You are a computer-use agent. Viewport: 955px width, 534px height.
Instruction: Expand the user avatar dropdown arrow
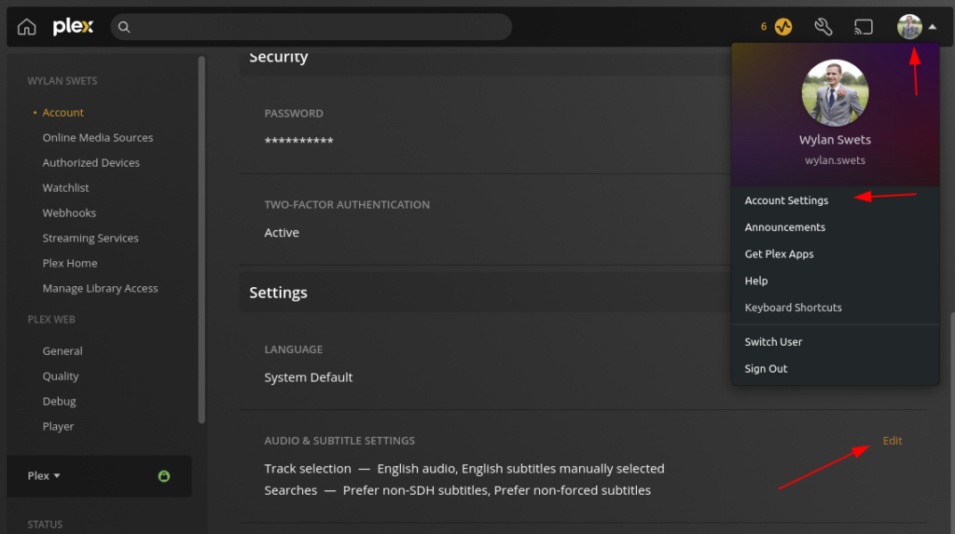click(x=933, y=27)
